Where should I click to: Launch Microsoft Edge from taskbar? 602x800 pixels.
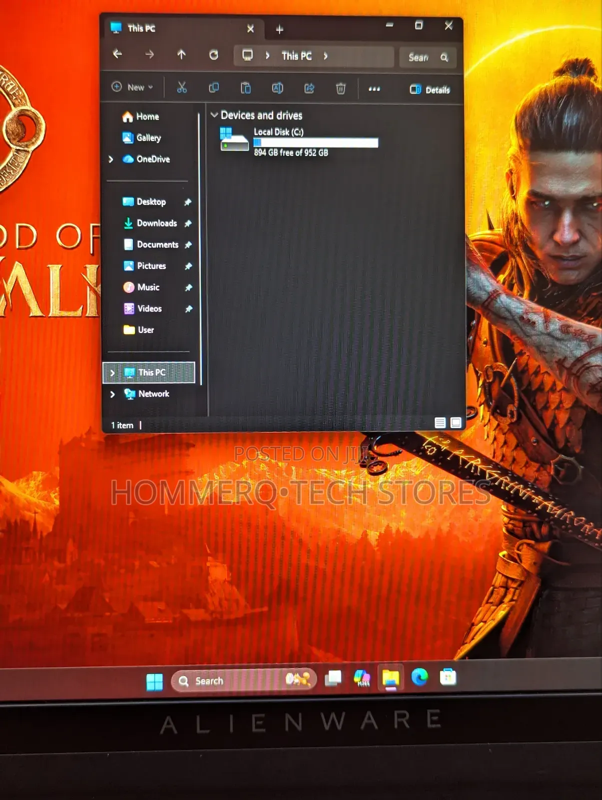coord(420,677)
